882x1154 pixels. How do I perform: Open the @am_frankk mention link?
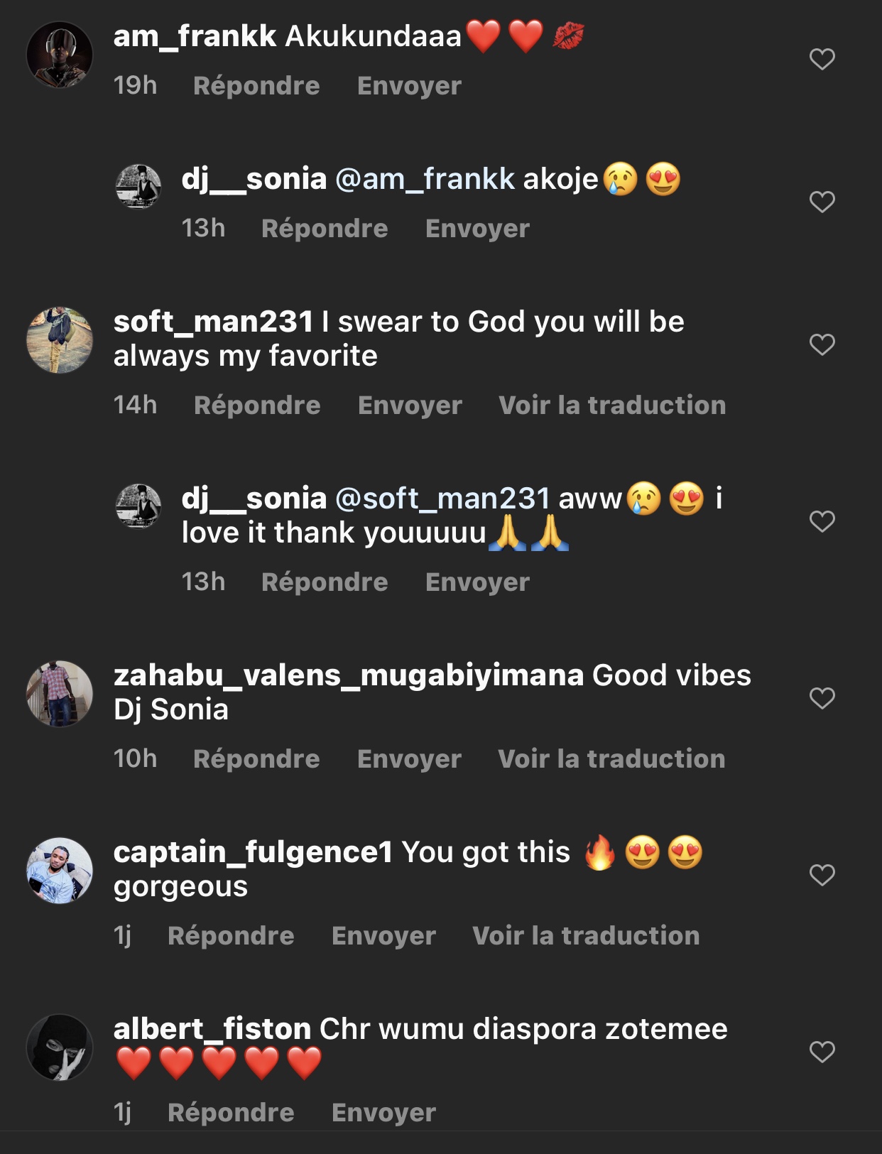coord(424,179)
